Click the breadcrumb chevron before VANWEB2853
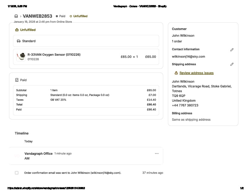251x194 pixels. pos(21,16)
